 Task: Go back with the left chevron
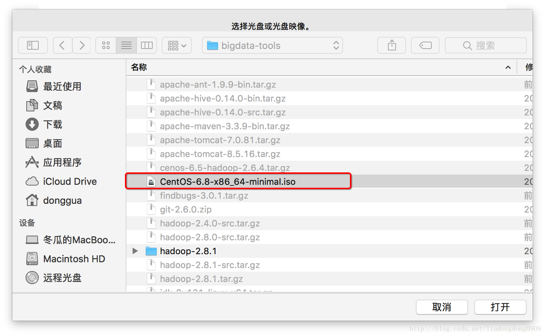point(62,45)
